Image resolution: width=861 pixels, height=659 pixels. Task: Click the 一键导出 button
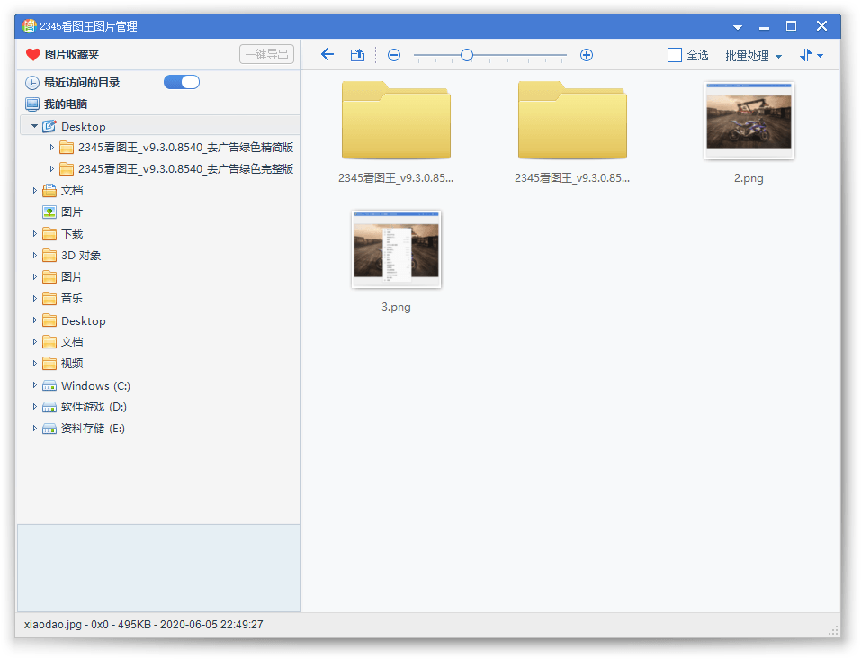(x=267, y=54)
